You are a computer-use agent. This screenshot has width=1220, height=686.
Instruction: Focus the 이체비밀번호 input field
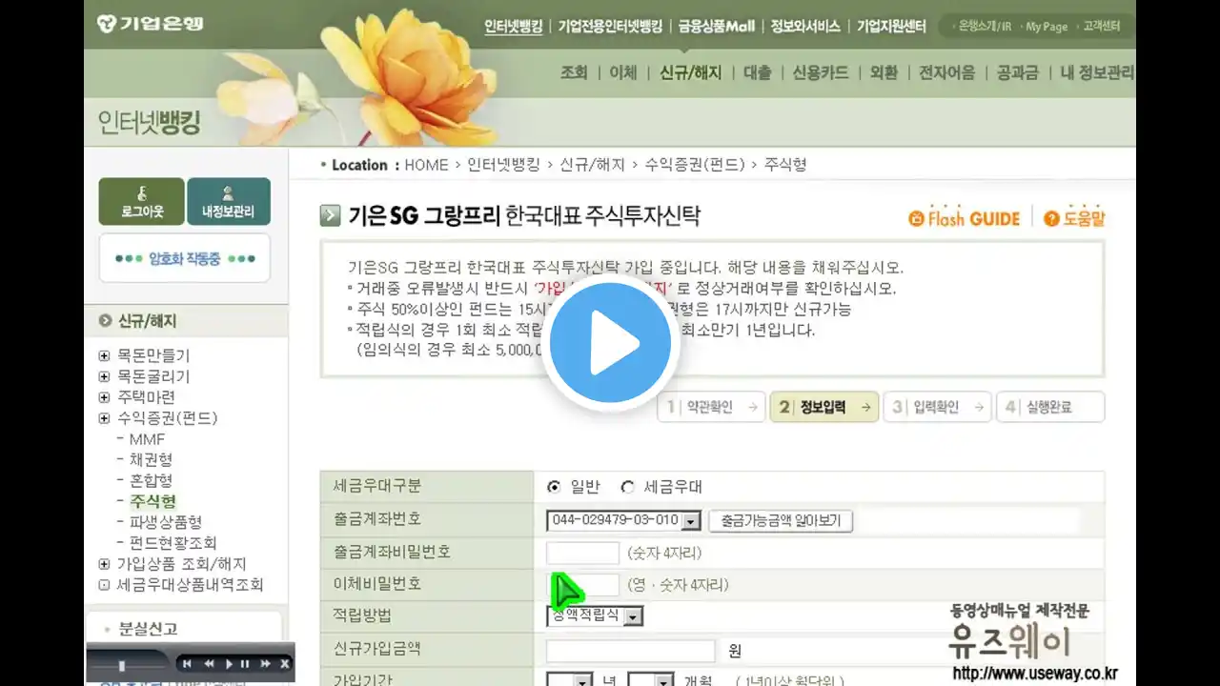tap(582, 584)
